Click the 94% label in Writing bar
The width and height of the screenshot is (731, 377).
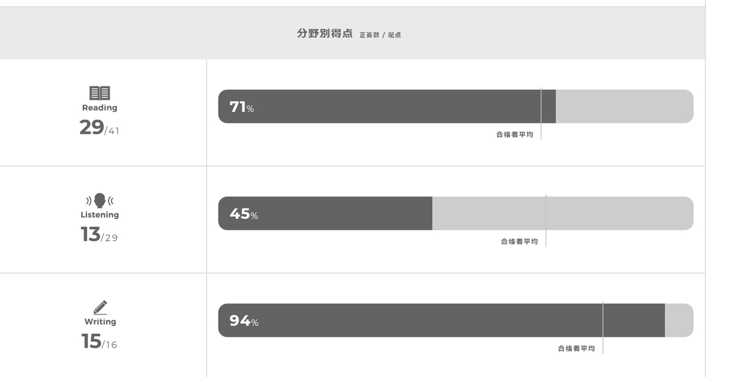[x=244, y=321]
